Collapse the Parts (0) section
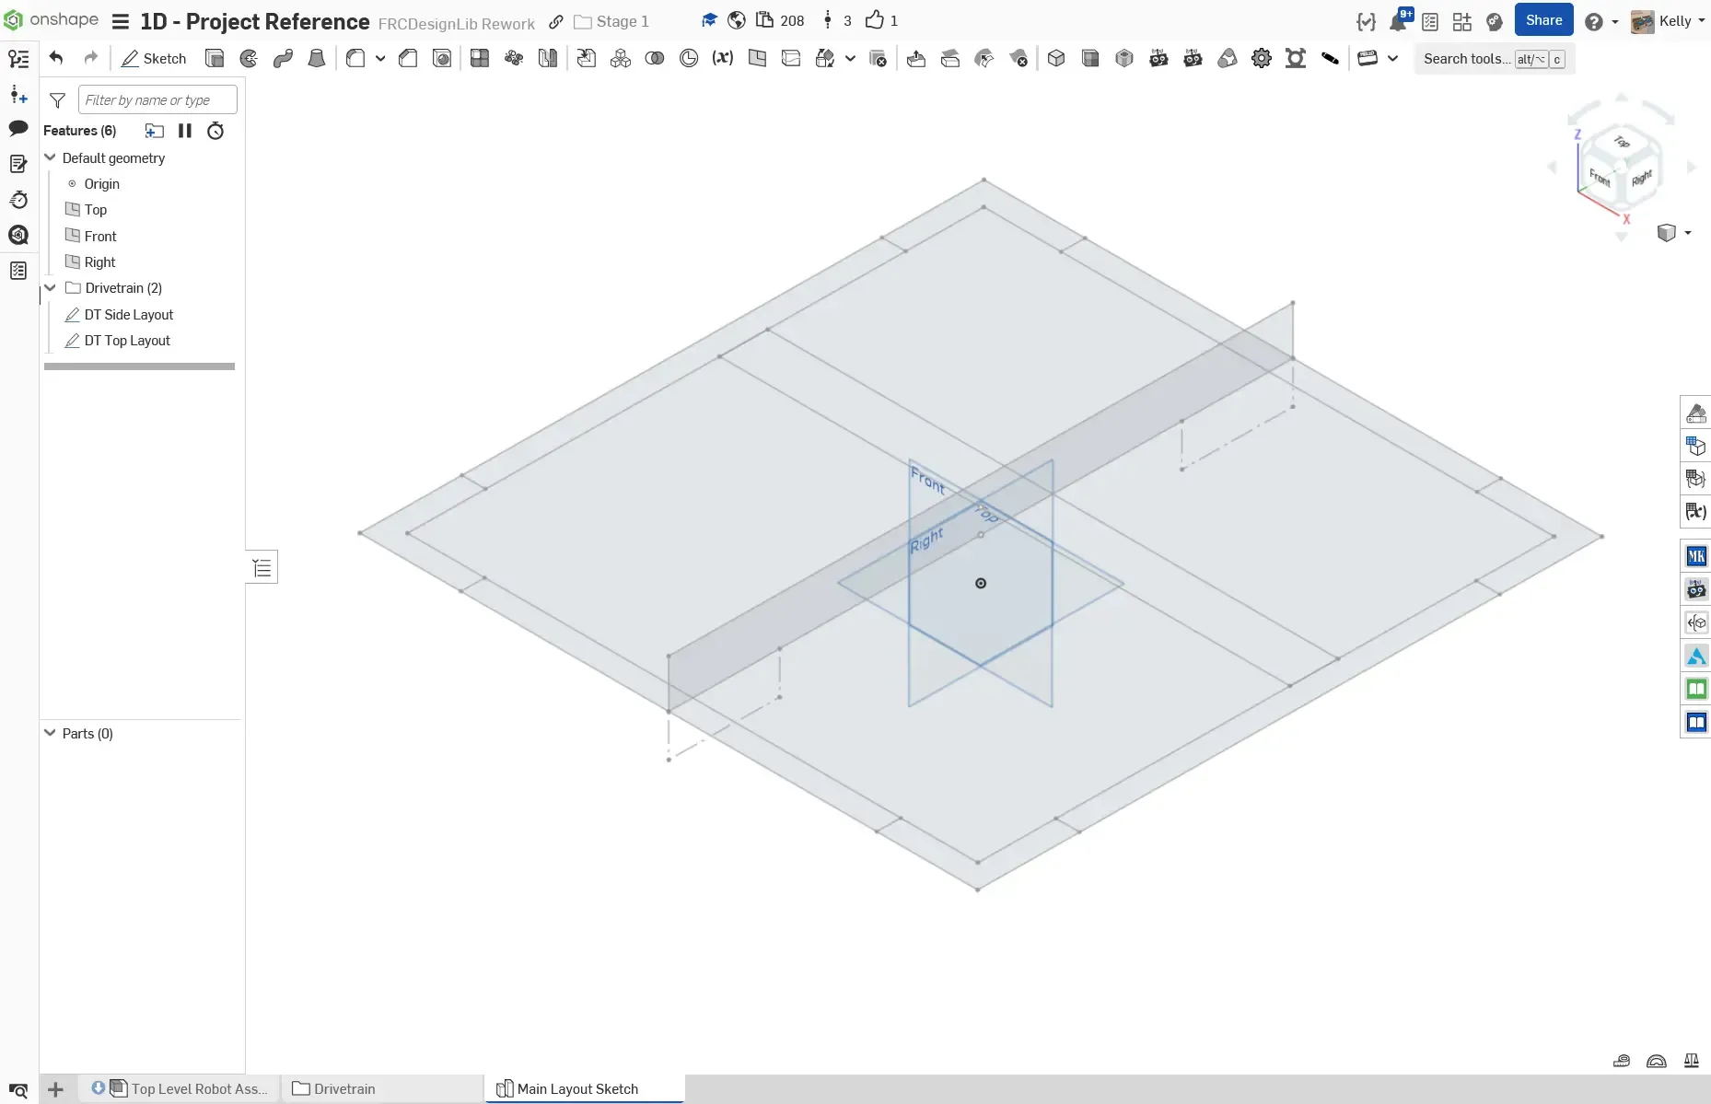 51,733
